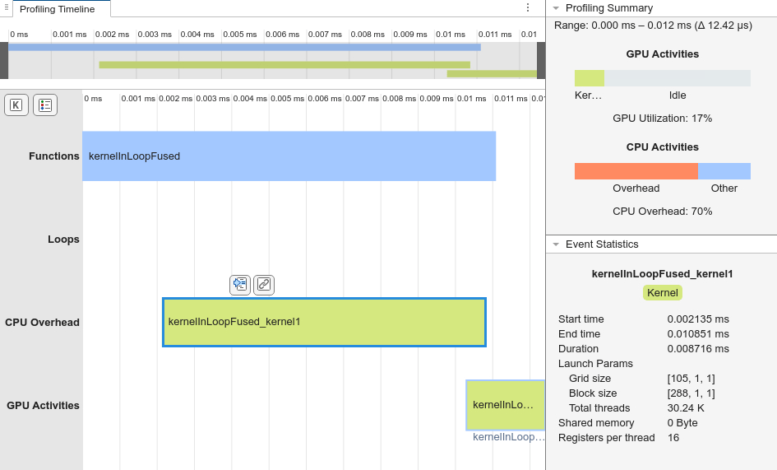Screen dimensions: 777x470
Task: Click the green GPU kernel utilization bar
Action: coord(589,78)
